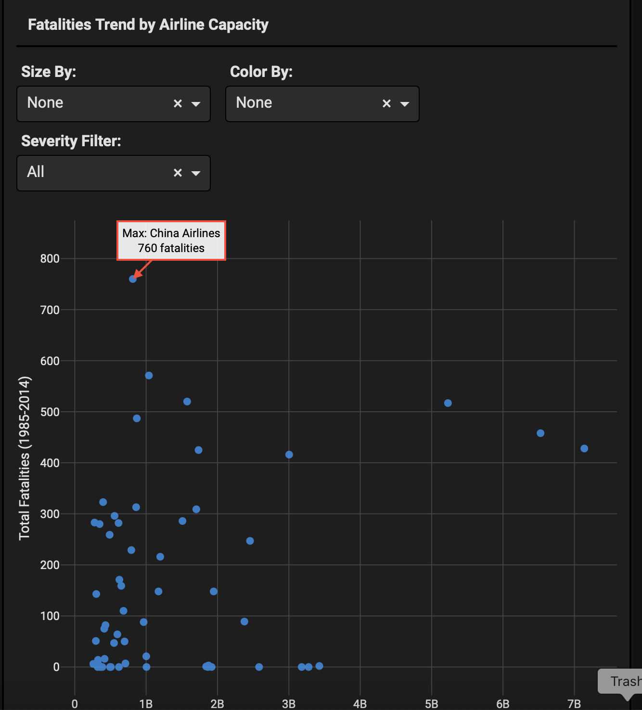Expand the Size By dropdown arrow

coord(196,104)
